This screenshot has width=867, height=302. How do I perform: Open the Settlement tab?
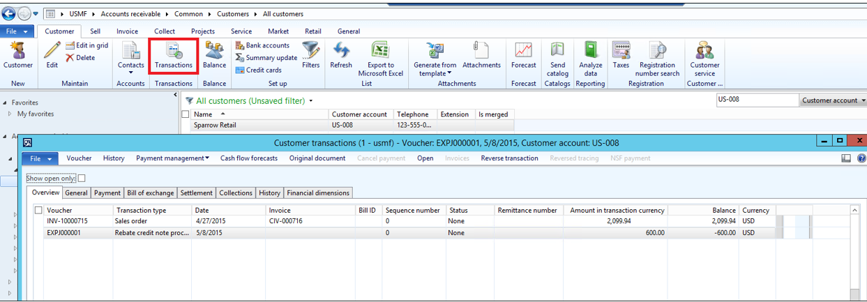196,193
